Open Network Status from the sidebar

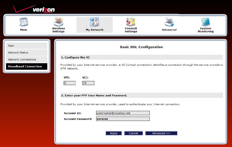(26, 52)
